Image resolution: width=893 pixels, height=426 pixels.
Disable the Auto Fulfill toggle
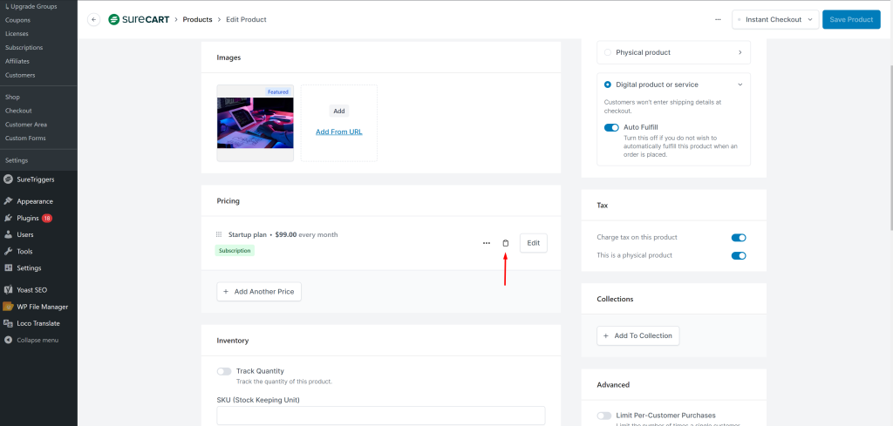(611, 127)
